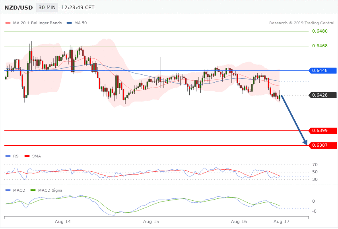Viewport: 338px width, 229px height.
Task: Click the Aug 17 date axis label
Action: [x=281, y=221]
